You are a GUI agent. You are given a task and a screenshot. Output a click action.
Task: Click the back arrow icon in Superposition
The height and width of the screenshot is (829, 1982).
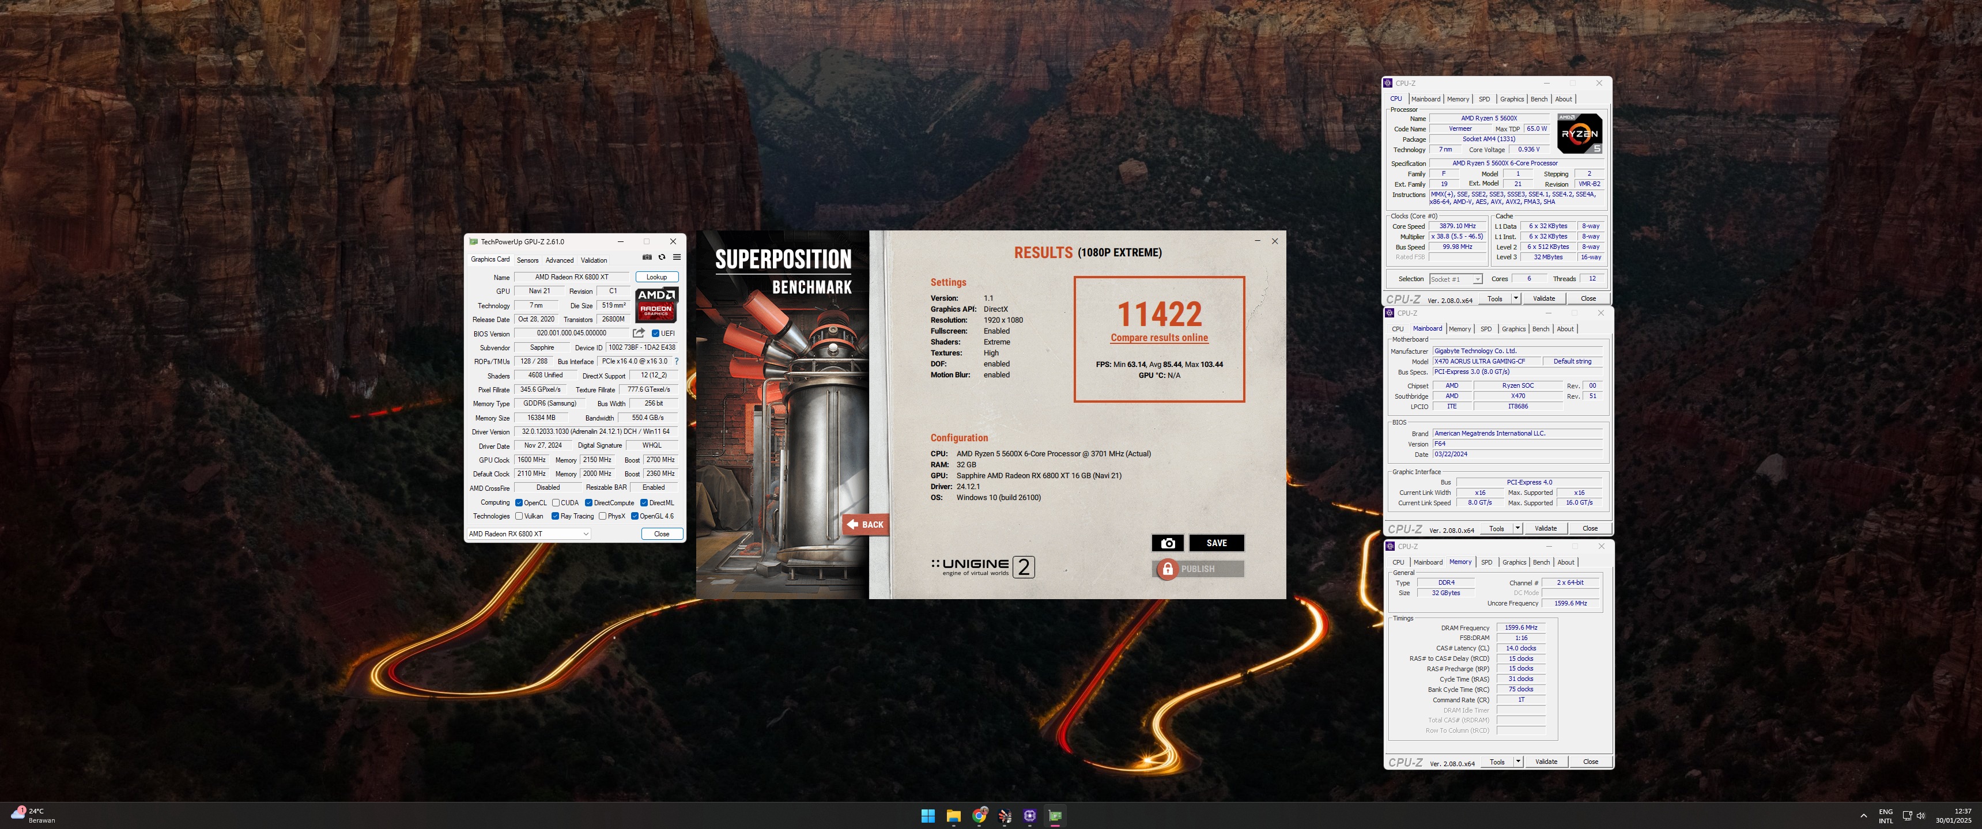click(852, 524)
